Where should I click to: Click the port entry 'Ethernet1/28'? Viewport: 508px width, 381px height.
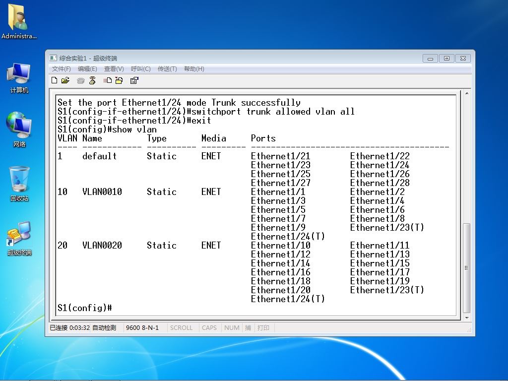point(380,183)
